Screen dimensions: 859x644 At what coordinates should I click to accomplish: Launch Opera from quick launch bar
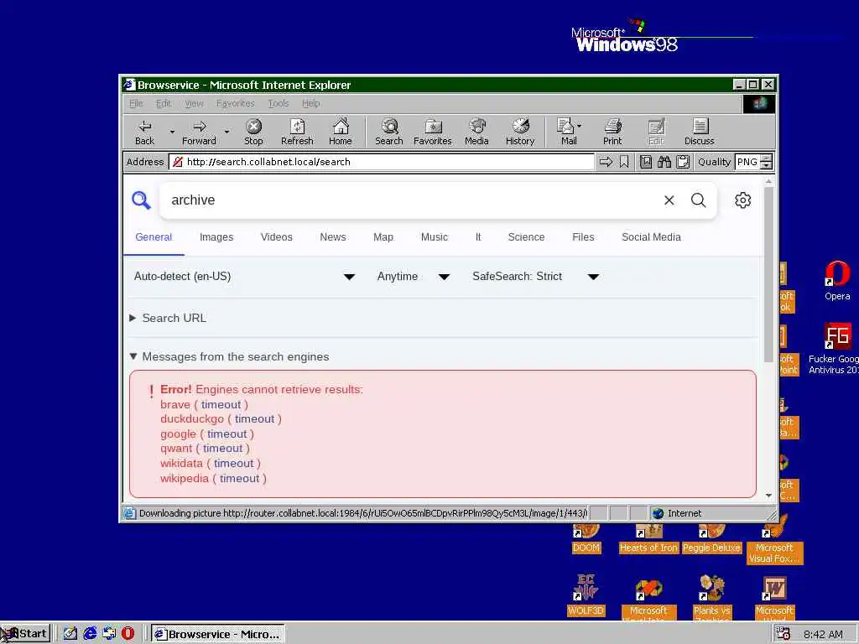(128, 634)
